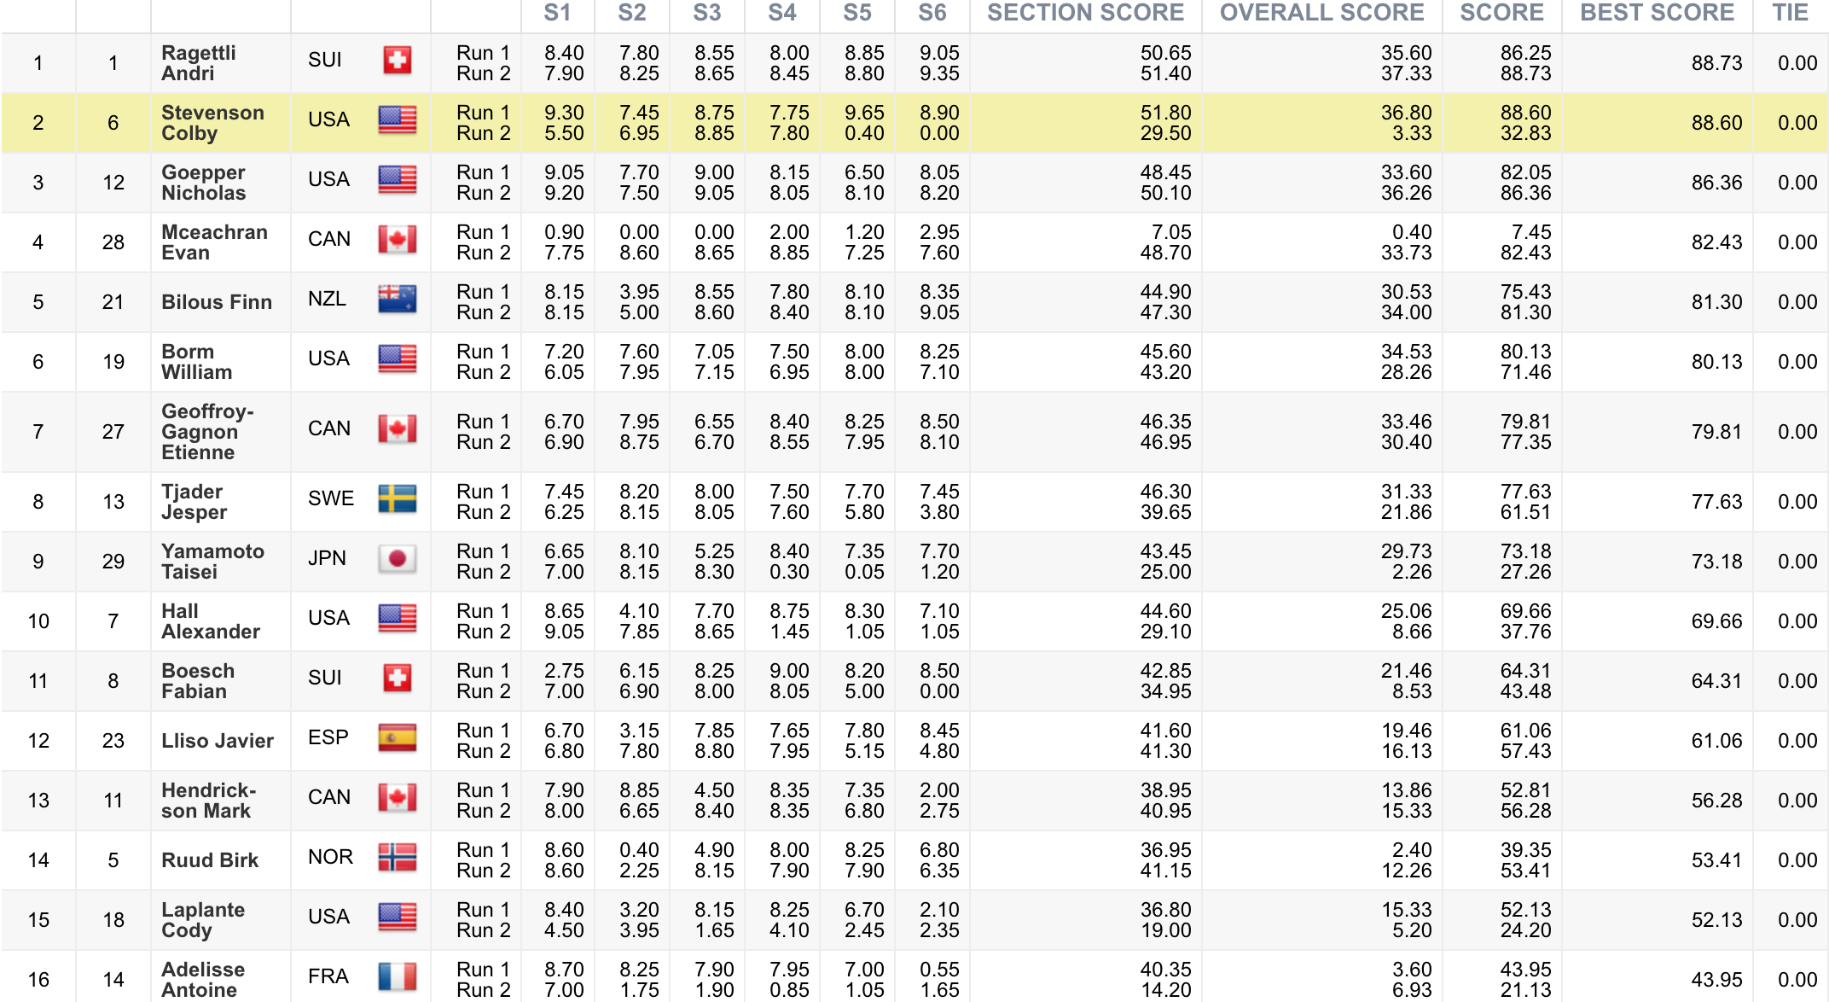Open athlete name Ragetti Andri
Viewport: 1829px width, 1002px height.
199,63
